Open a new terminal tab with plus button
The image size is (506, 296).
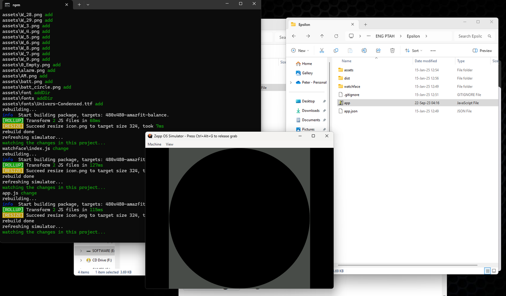(x=79, y=5)
